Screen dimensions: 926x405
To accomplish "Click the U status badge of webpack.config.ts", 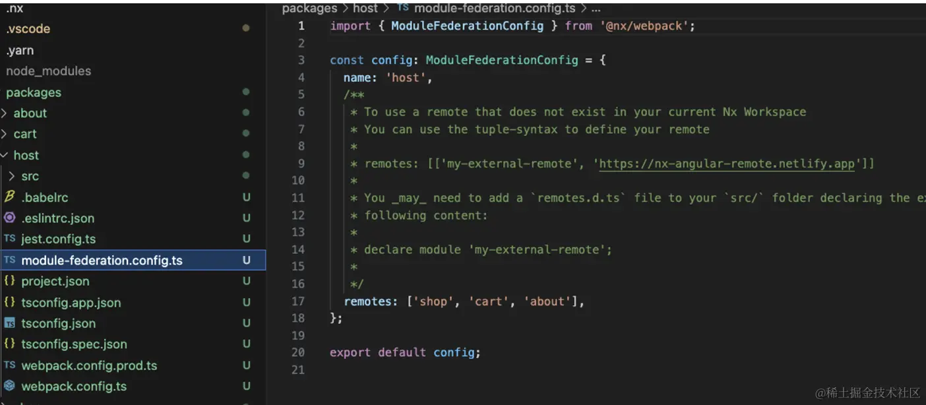I will click(246, 386).
